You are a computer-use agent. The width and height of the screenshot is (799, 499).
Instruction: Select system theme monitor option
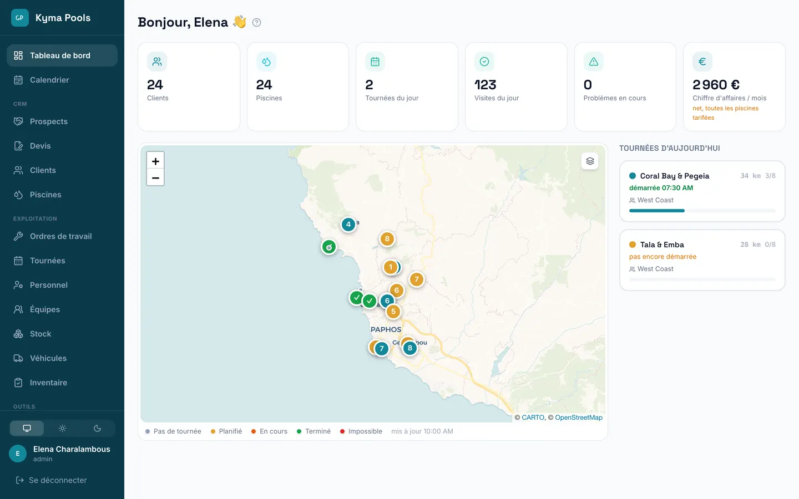[27, 428]
